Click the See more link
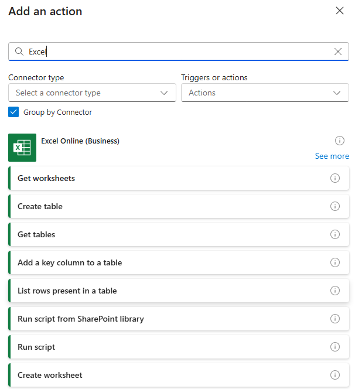 332,156
